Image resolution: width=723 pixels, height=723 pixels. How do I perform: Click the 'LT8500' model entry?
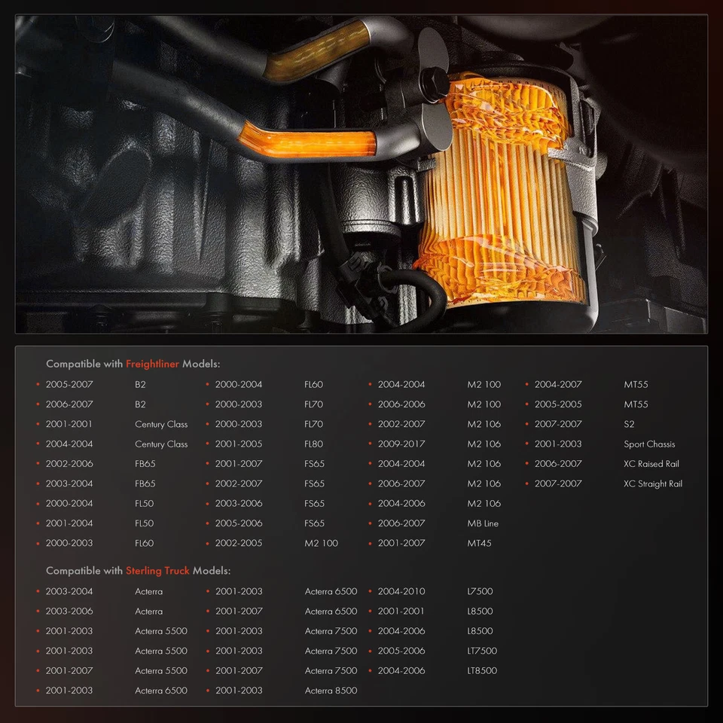(482, 670)
